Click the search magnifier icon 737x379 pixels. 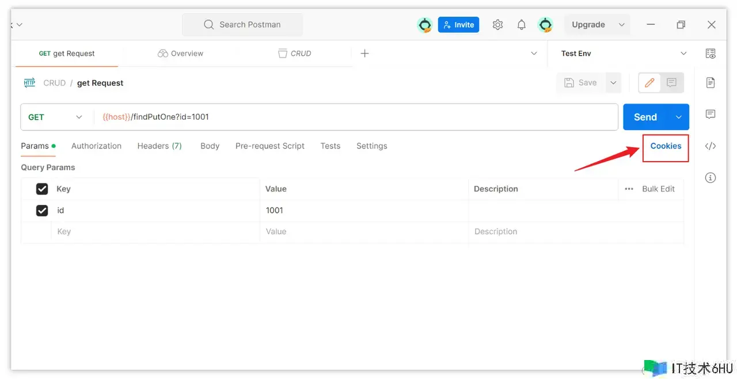pyautogui.click(x=209, y=25)
